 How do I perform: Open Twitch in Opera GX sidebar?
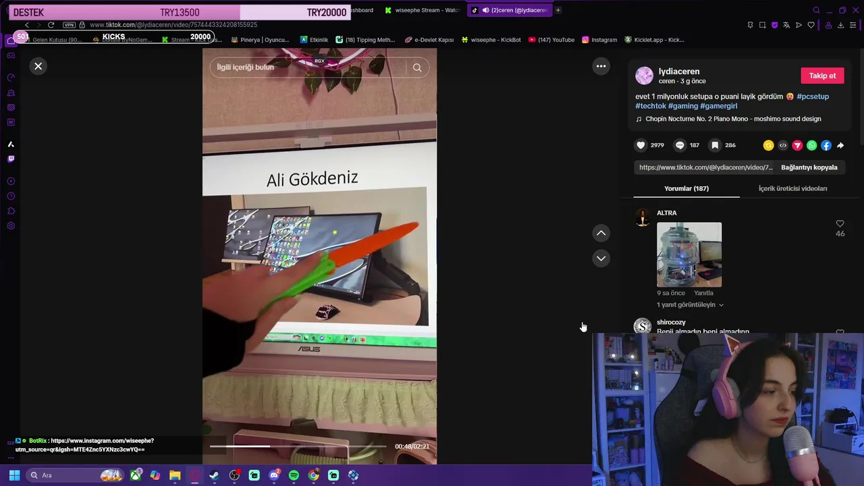(x=11, y=159)
